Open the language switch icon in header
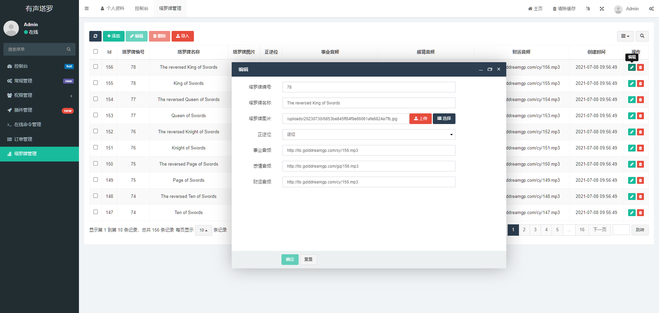 [x=588, y=9]
